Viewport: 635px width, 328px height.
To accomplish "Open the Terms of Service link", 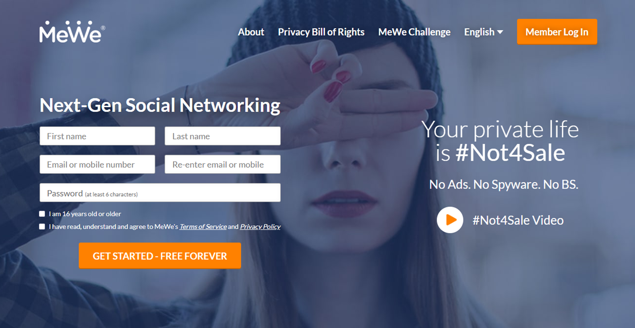I will coord(203,227).
